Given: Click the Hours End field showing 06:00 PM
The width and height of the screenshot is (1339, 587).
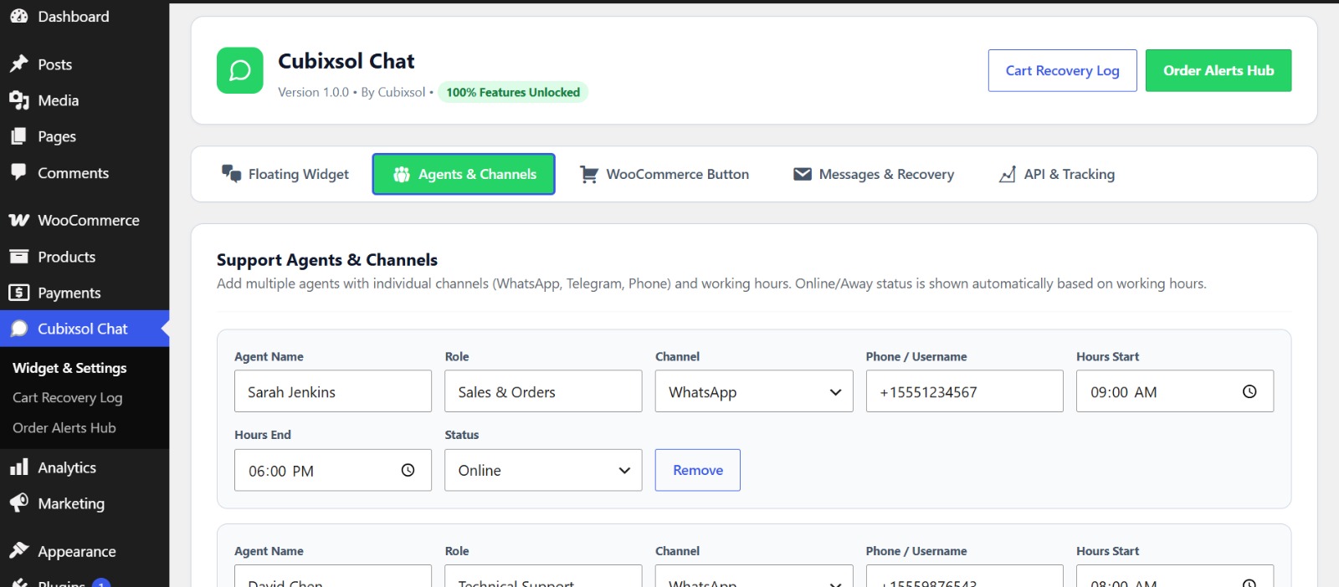Looking at the screenshot, I should point(333,470).
